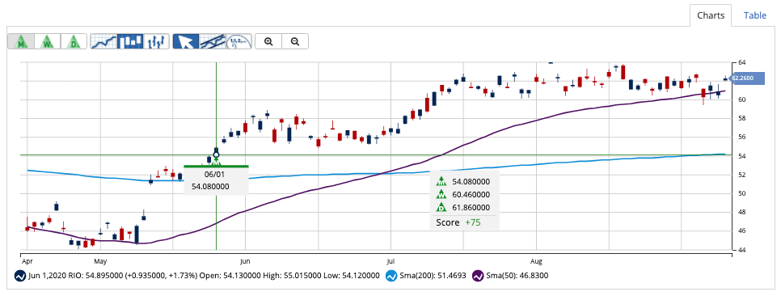Click the weekly signal value 60.460000
This screenshot has width=781, height=296.
pyautogui.click(x=471, y=194)
